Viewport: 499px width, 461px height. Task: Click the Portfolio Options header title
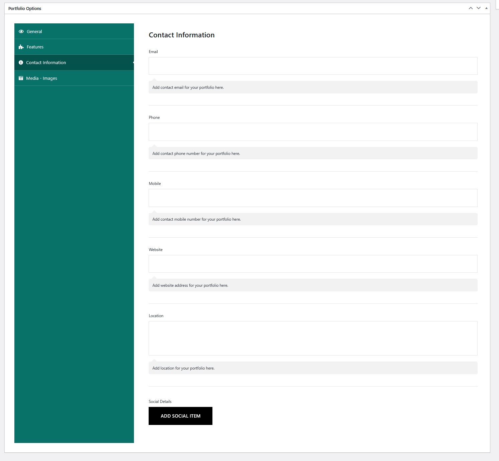25,9
